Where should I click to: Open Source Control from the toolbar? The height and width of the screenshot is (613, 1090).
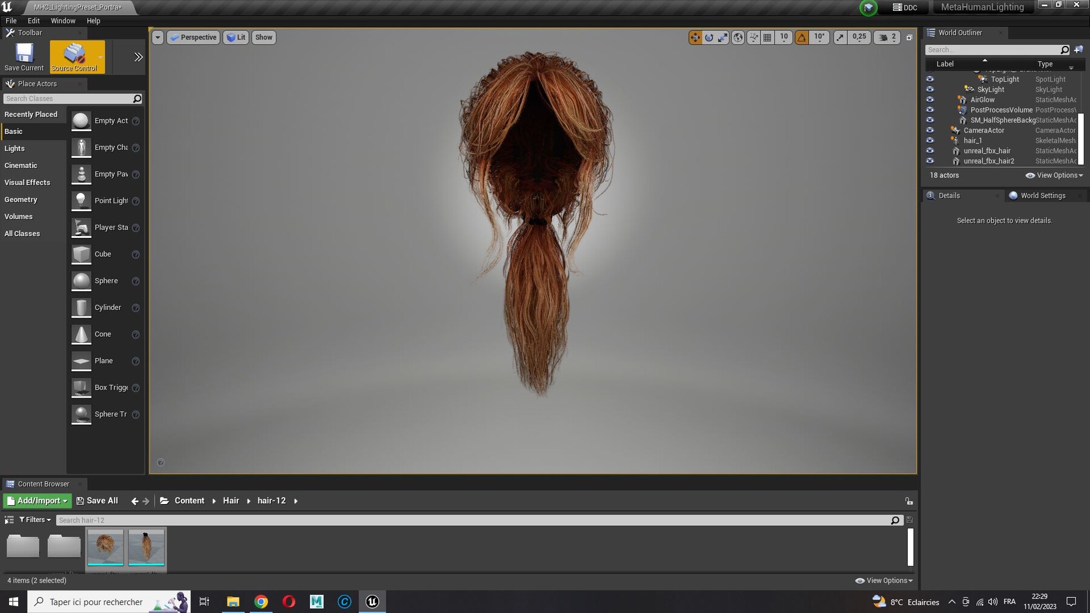tap(74, 57)
